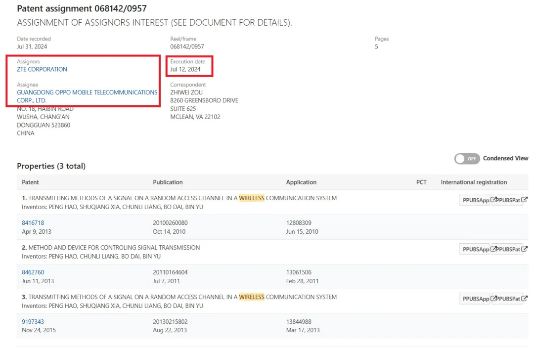
Task: Click PPUBSApp button for property 1
Action: pyautogui.click(x=475, y=200)
